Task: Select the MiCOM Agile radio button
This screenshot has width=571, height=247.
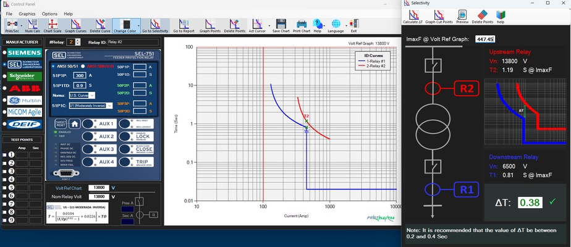Action: point(4,112)
